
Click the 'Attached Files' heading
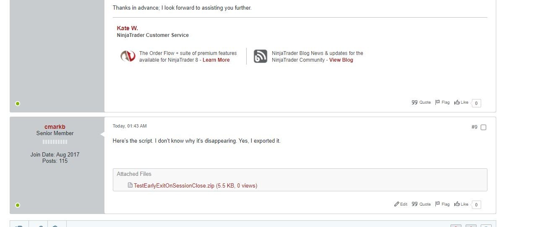click(x=134, y=174)
